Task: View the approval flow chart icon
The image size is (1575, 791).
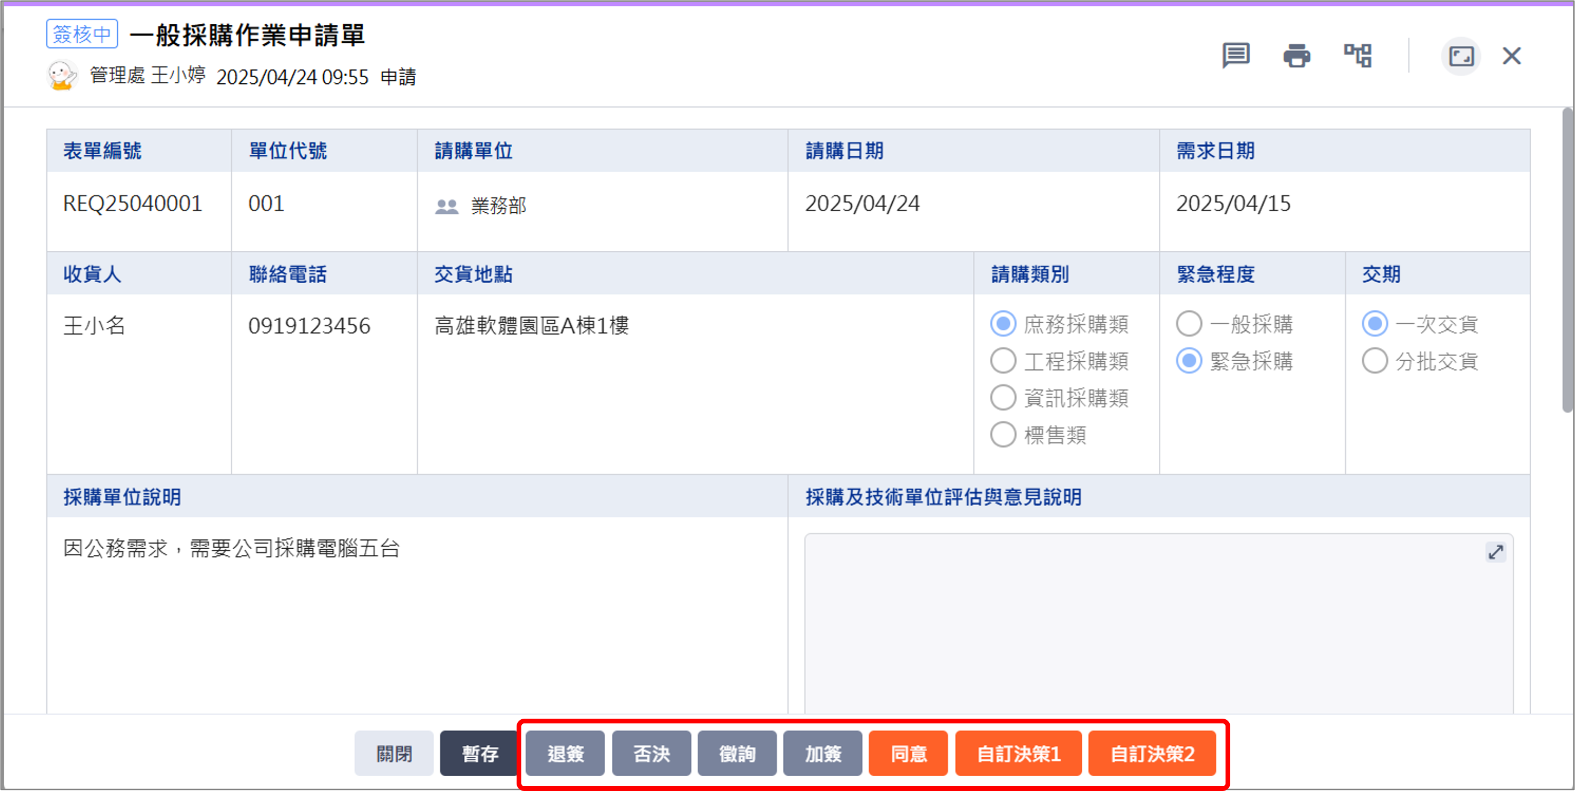Action: coord(1357,56)
